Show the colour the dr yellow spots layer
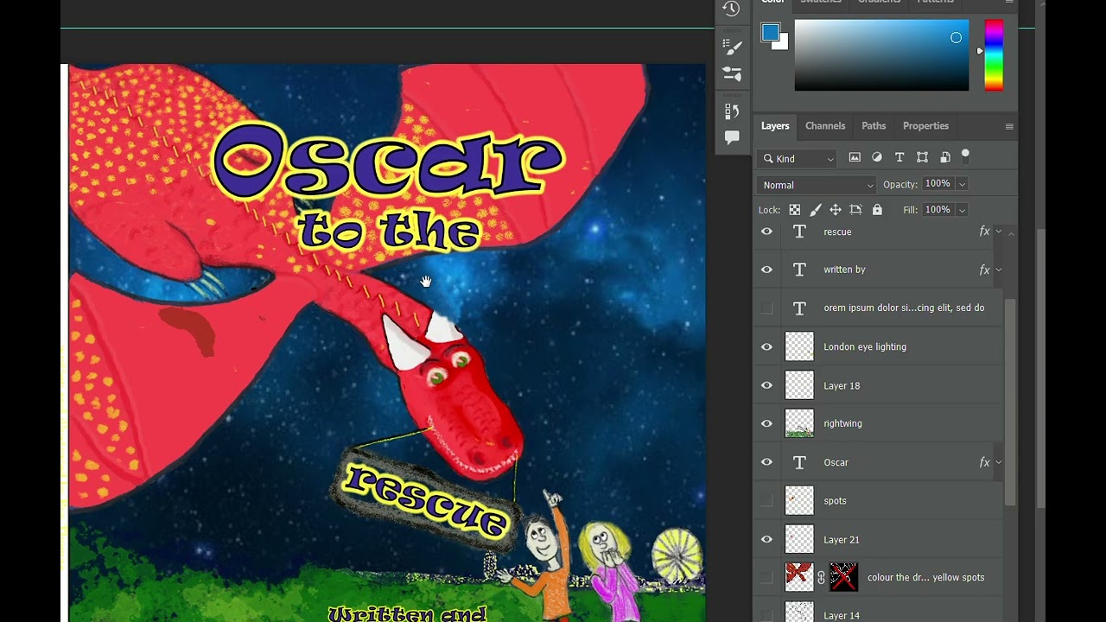This screenshot has width=1106, height=622. (x=766, y=577)
